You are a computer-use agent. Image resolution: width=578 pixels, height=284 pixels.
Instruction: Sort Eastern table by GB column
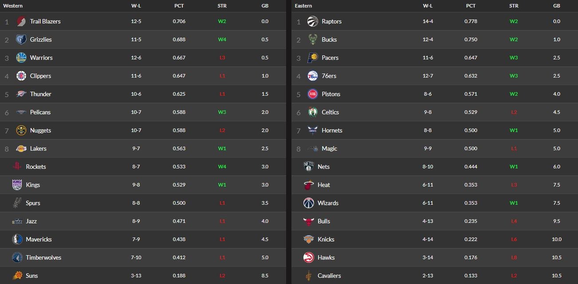click(x=557, y=6)
